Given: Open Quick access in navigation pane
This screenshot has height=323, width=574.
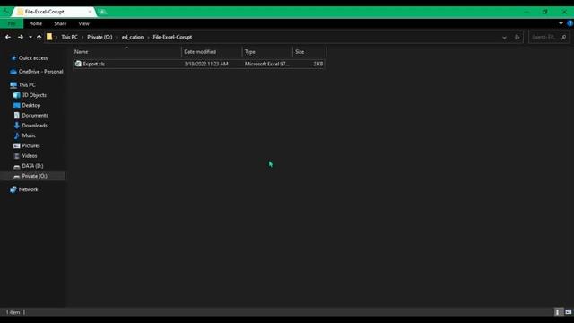Looking at the screenshot, I should coord(33,57).
